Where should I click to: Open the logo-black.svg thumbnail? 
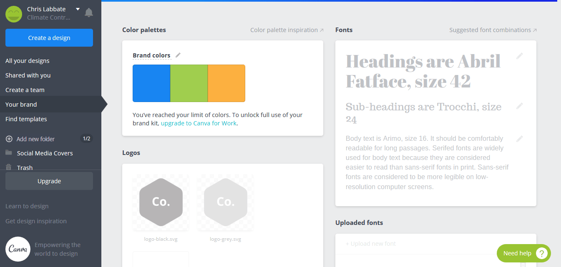pyautogui.click(x=161, y=203)
